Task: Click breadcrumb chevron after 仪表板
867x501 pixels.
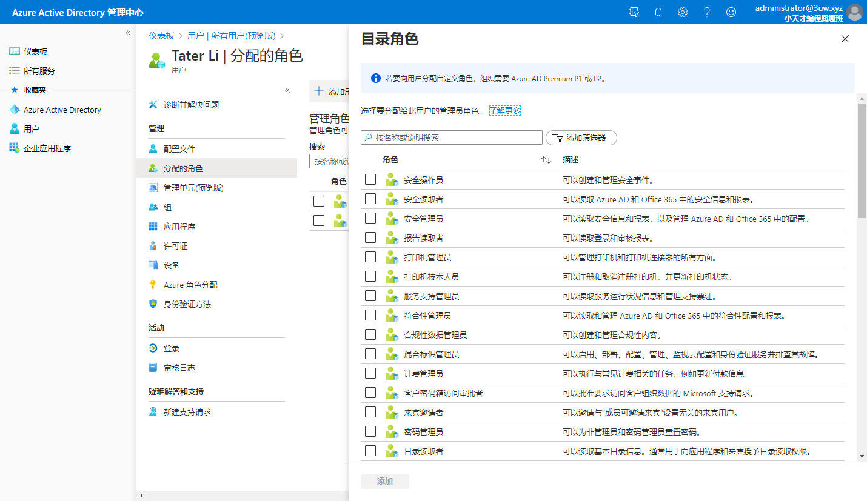Action: (181, 36)
